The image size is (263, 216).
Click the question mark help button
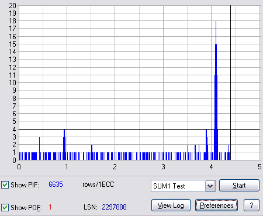[251, 205]
